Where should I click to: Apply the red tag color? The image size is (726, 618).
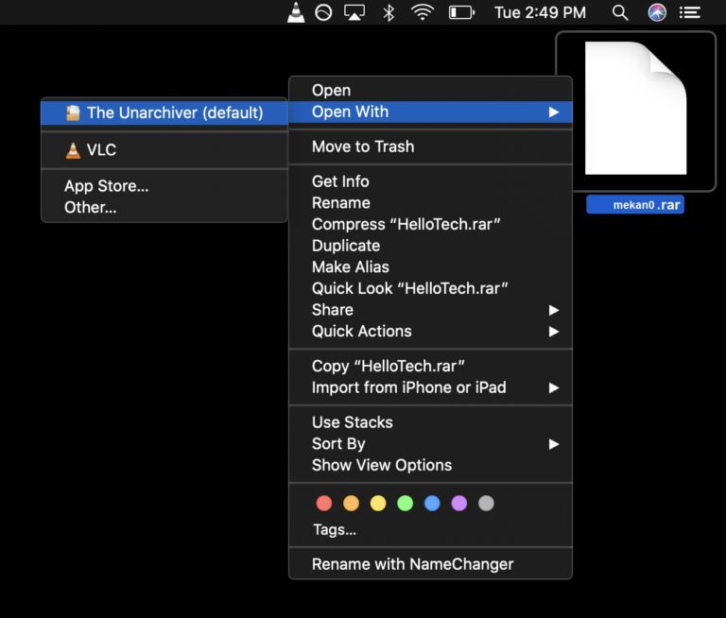click(x=324, y=504)
